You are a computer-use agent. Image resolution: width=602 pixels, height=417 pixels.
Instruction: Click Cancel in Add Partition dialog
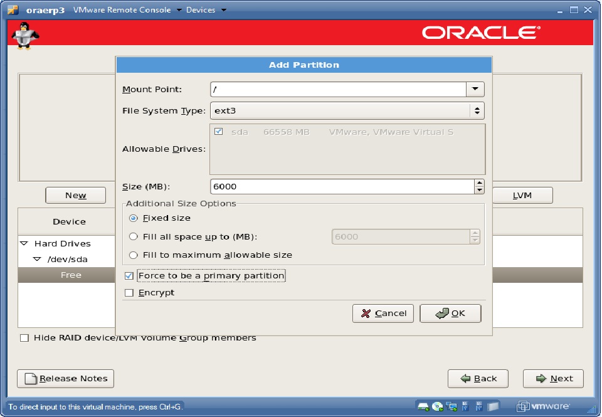coord(383,314)
